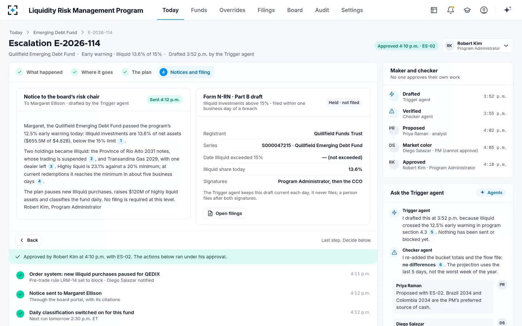Click the Checker agent triangle icon in chat

(x=394, y=252)
